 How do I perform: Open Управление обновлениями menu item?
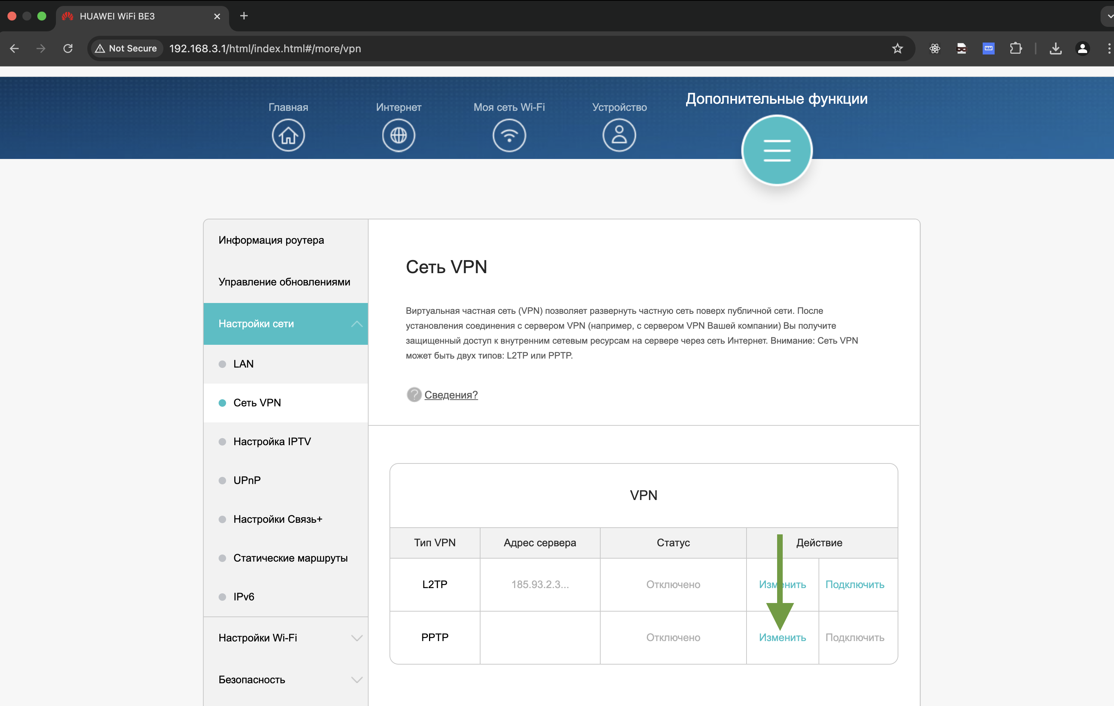tap(284, 281)
